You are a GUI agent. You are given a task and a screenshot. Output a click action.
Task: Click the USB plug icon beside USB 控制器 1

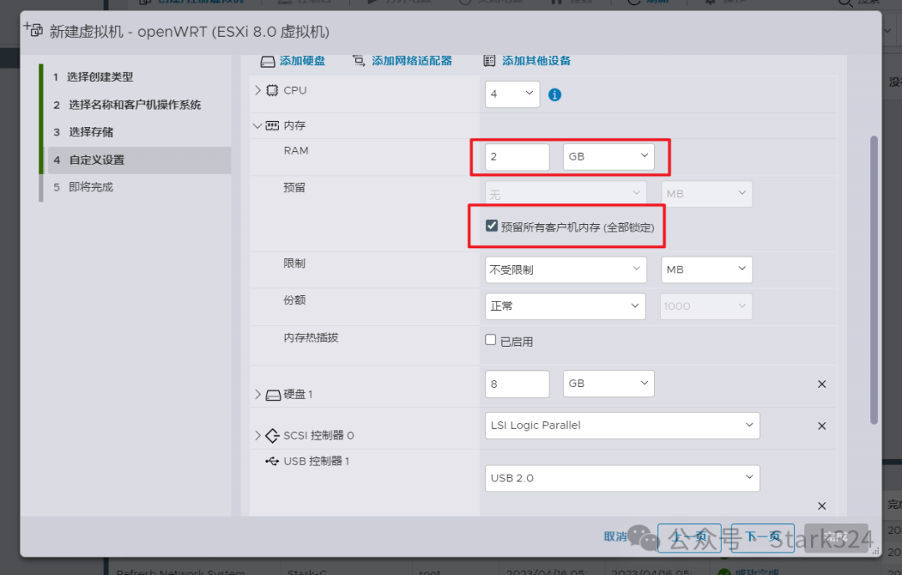pos(271,461)
